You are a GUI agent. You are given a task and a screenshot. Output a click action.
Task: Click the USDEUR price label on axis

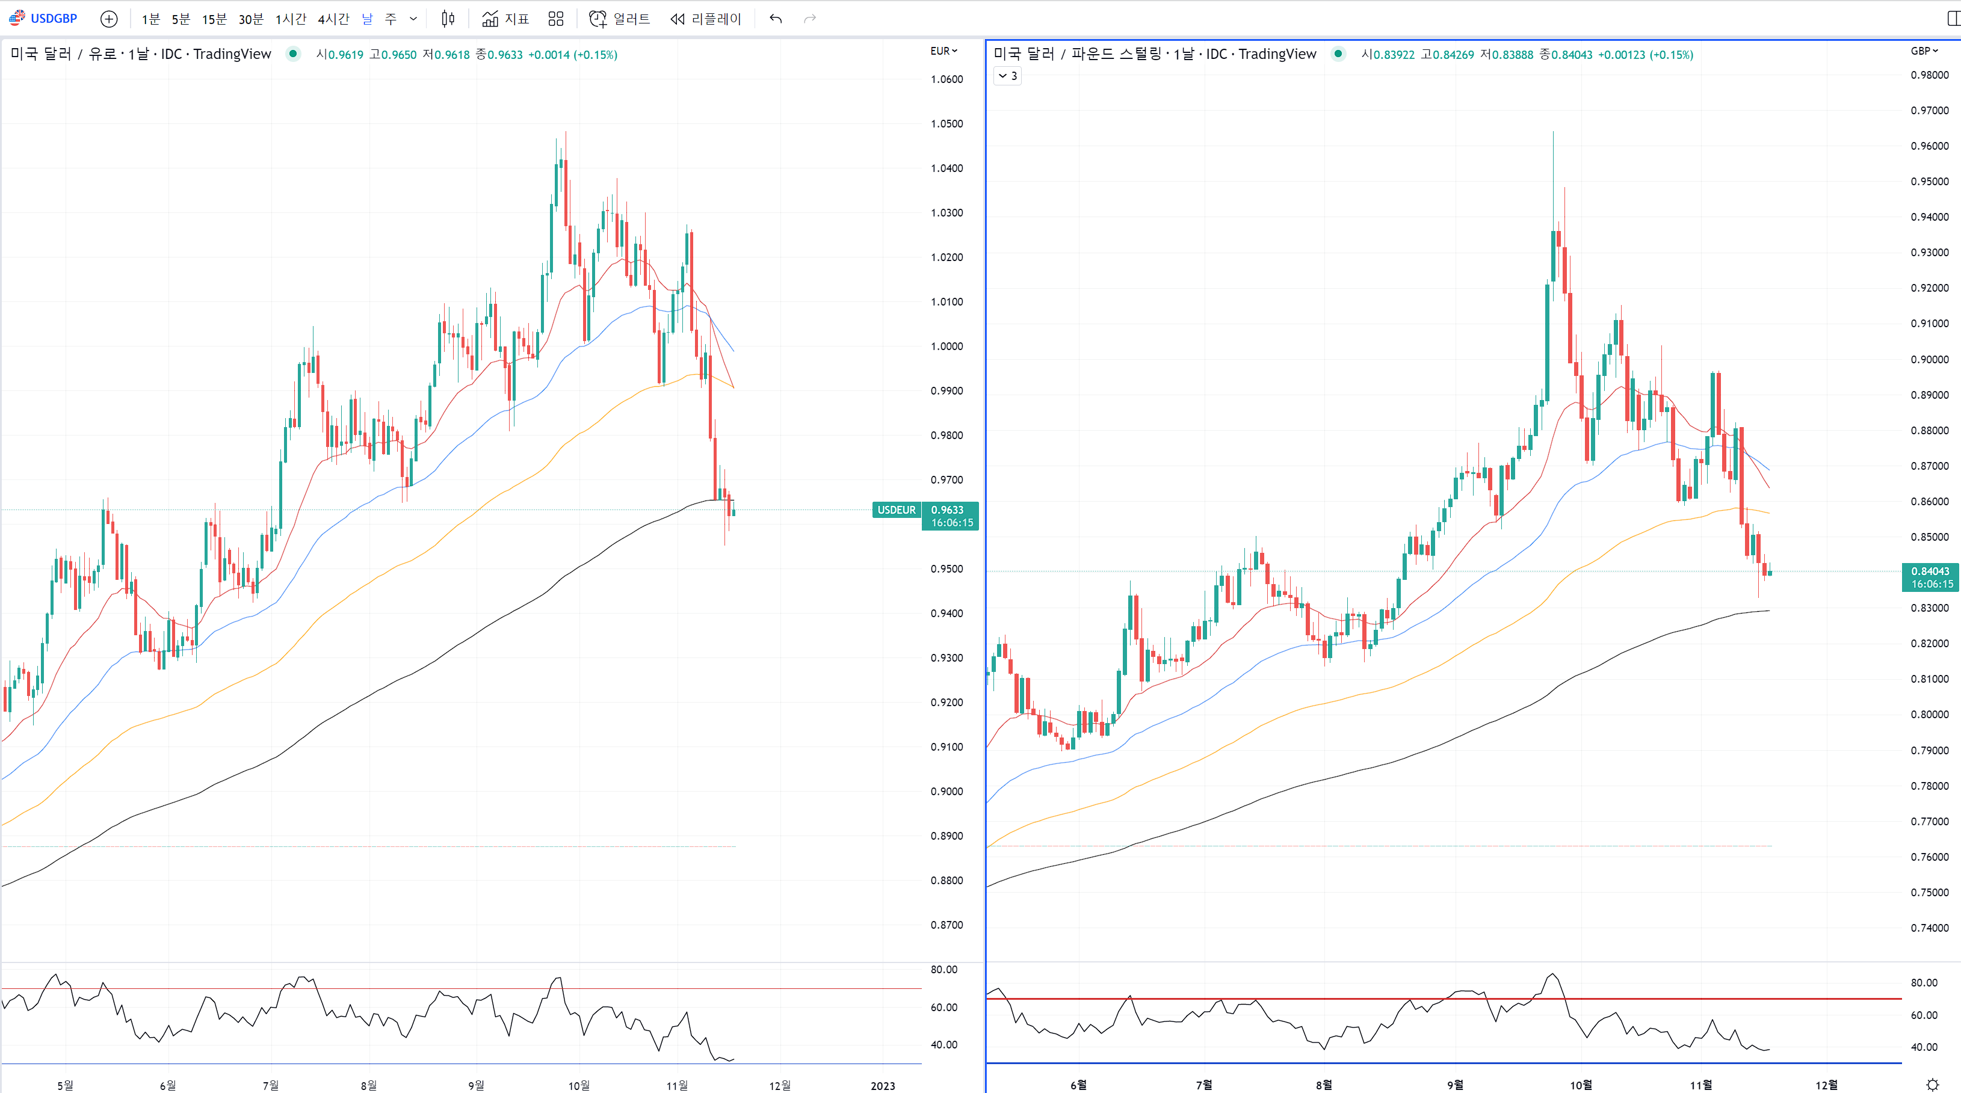tap(896, 510)
